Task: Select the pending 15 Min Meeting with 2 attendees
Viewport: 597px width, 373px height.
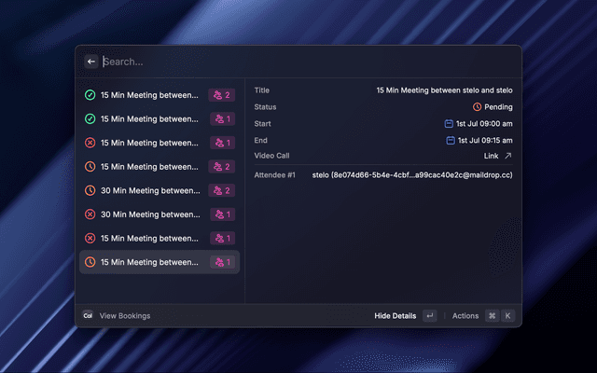Action: click(x=149, y=166)
